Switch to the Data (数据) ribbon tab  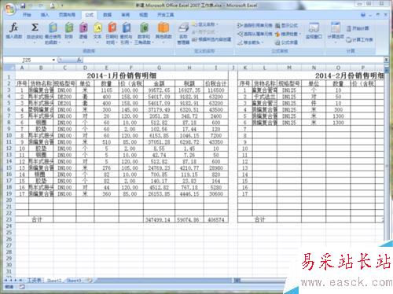(x=107, y=15)
